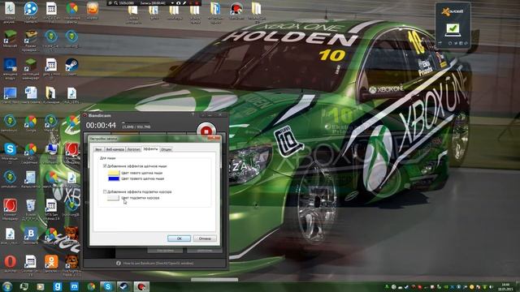This screenshot has height=292, width=520.
Task: Click the Bandicam info icon at bottom
Action: (x=119, y=263)
